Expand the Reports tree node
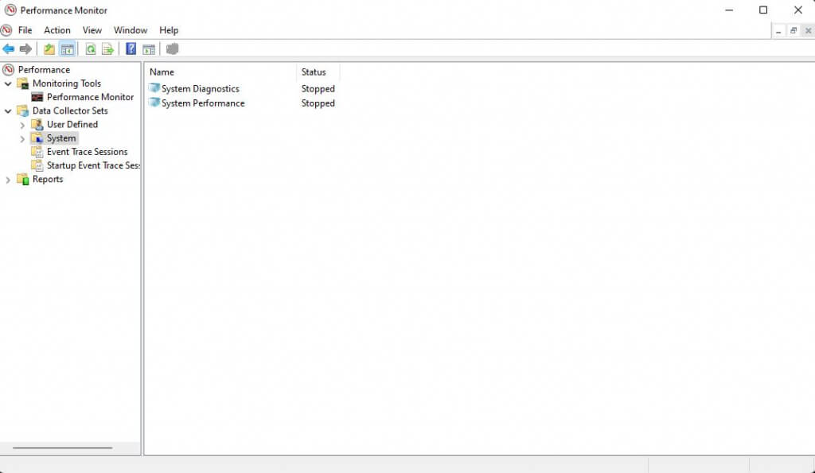 click(8, 180)
